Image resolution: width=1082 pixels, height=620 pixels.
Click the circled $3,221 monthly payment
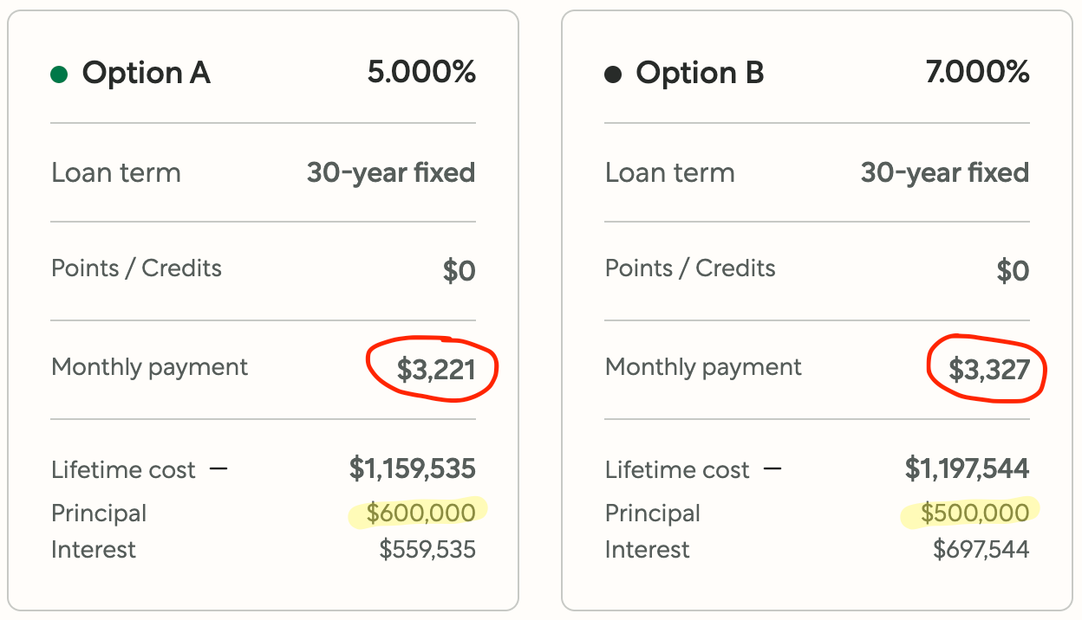(436, 370)
